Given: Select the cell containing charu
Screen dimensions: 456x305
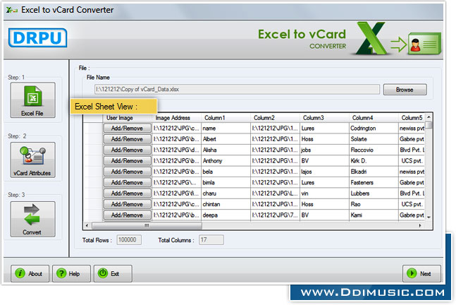Looking at the screenshot, I should [226, 193].
